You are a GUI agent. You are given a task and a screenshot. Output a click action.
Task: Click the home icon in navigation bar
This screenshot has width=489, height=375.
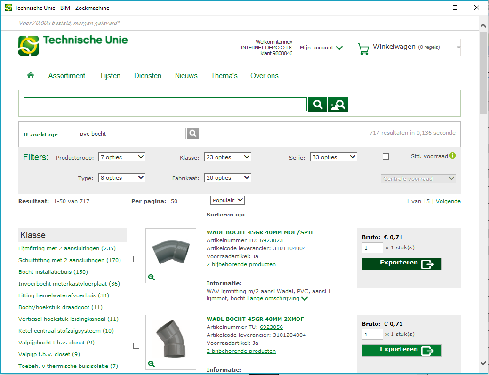[x=31, y=75]
